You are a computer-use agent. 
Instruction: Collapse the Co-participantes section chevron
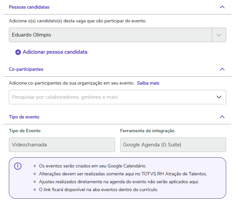click(x=222, y=69)
